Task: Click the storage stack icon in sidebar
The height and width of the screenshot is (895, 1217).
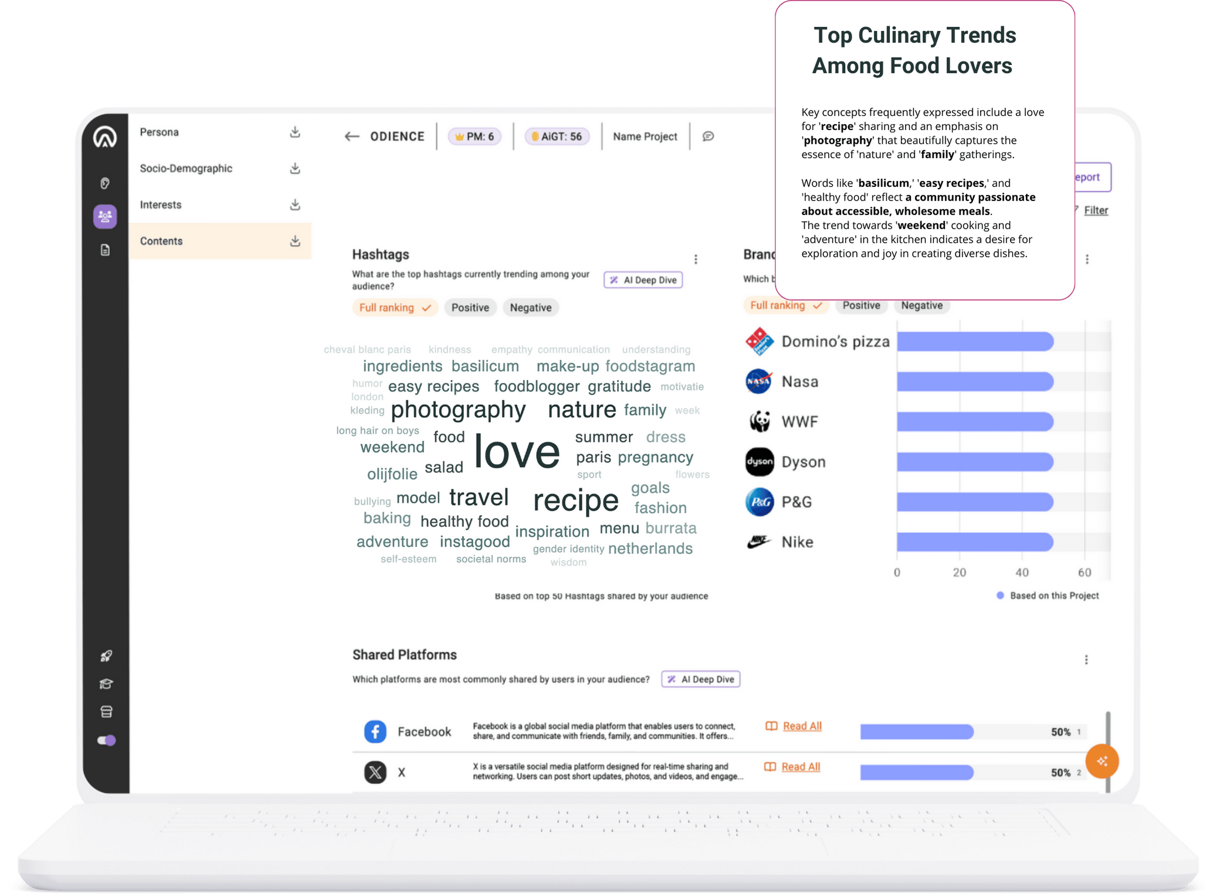Action: coord(106,712)
